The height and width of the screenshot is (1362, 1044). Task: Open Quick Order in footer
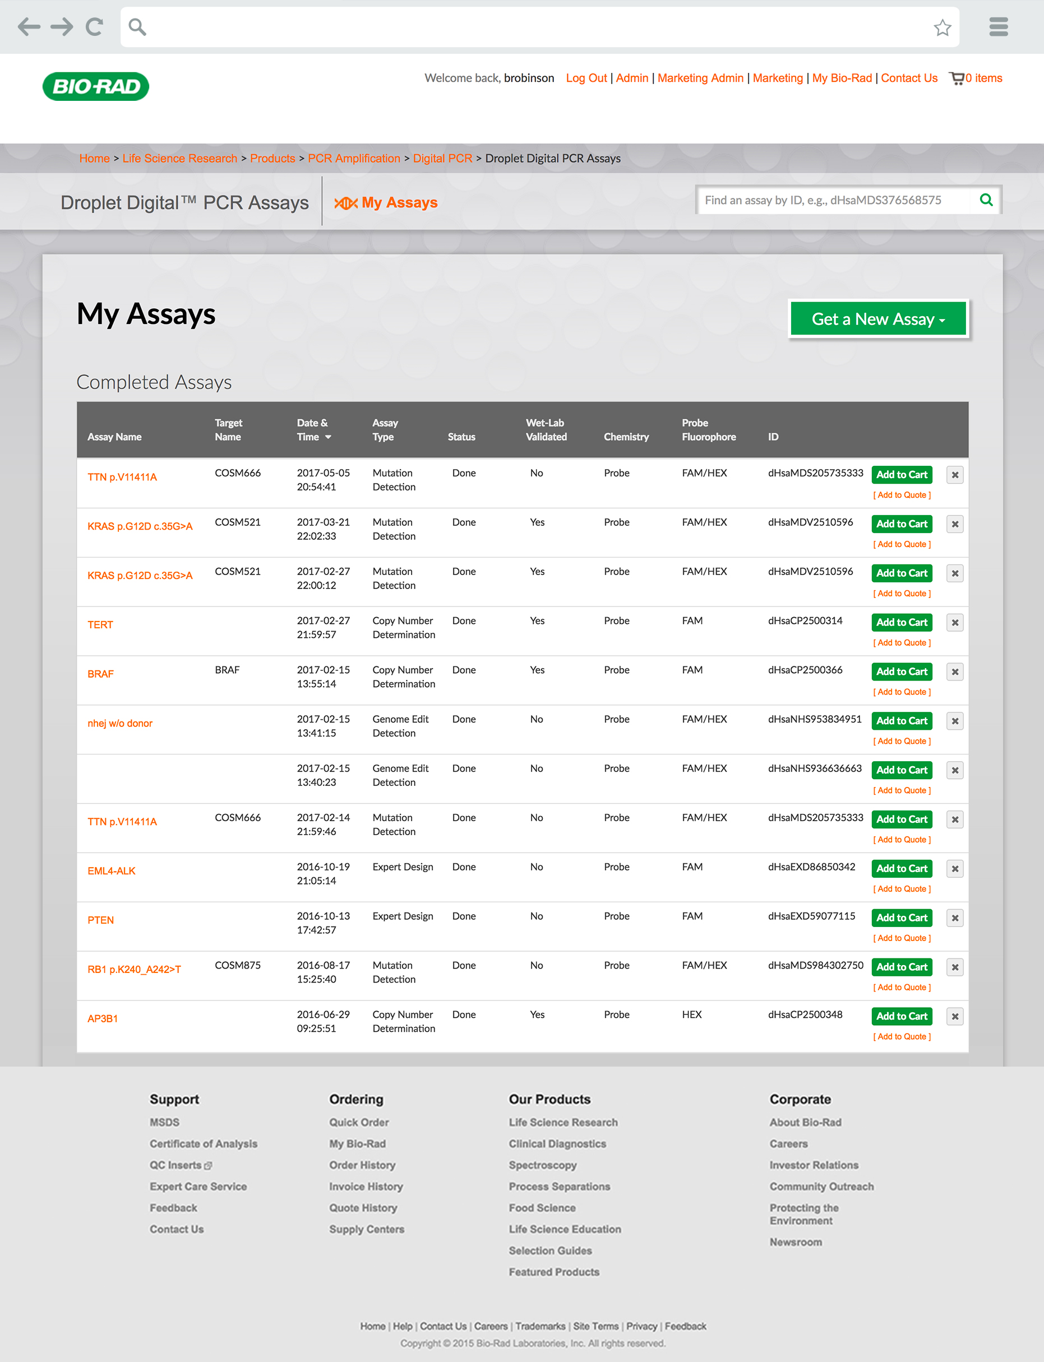click(x=359, y=1122)
